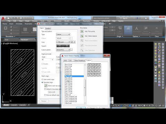Select Toco_madeira1.pat in pattern list
The image size is (166, 124).
[71, 96]
